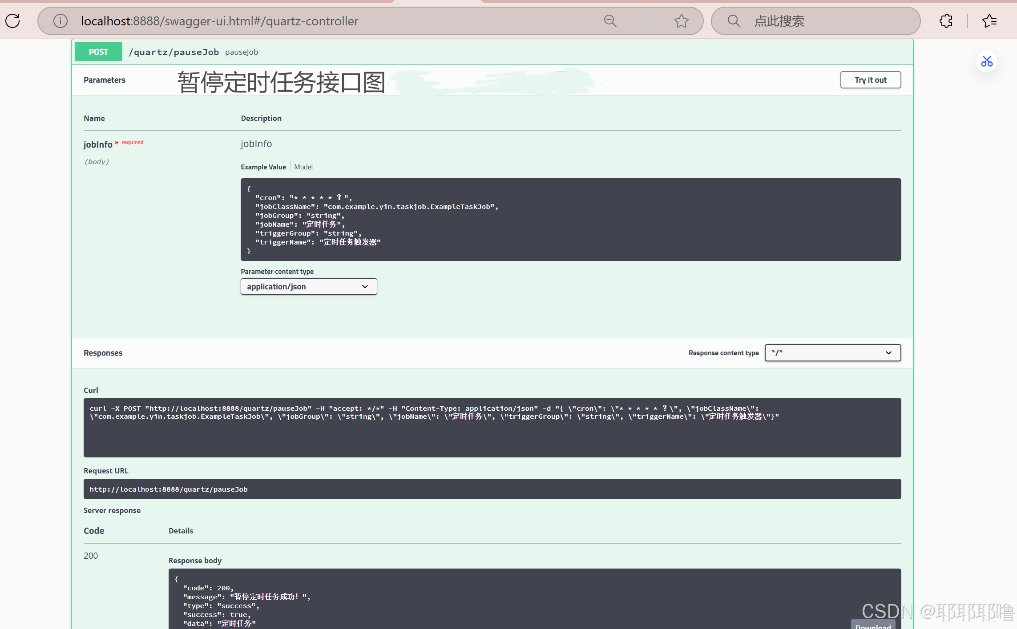Open Response content type dropdown
This screenshot has height=629, width=1017.
click(832, 353)
